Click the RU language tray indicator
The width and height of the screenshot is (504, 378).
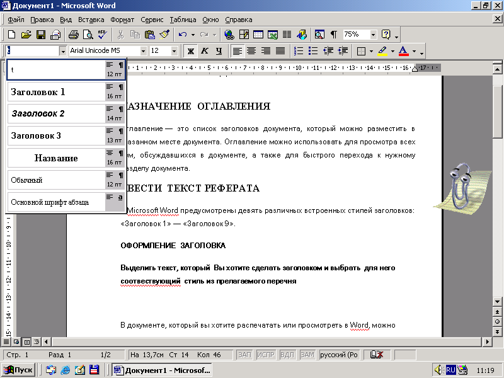(x=450, y=370)
